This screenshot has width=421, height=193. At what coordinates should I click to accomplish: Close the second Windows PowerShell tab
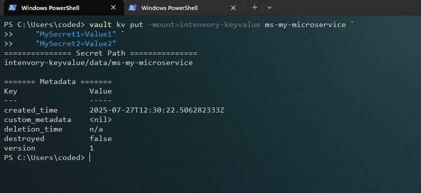[x=233, y=8]
